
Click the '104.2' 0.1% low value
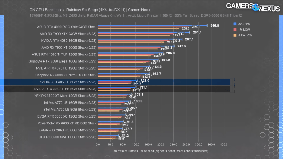(x=137, y=83)
